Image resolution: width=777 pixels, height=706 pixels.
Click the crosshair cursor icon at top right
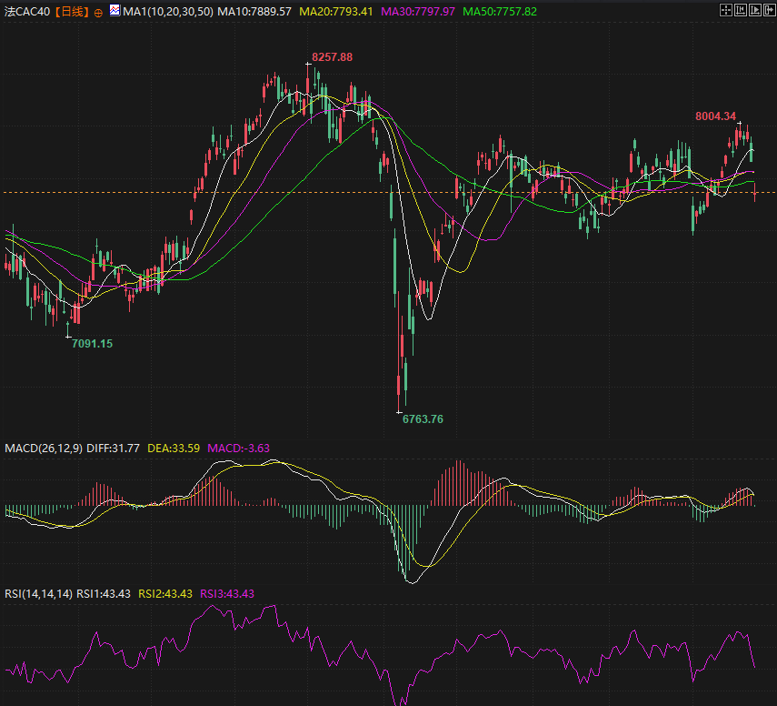point(725,10)
